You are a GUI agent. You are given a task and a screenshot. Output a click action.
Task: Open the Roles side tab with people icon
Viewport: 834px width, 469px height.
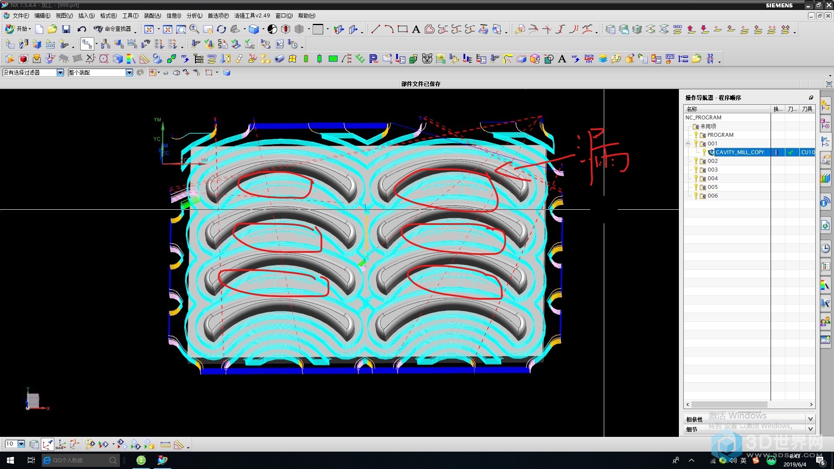[825, 322]
